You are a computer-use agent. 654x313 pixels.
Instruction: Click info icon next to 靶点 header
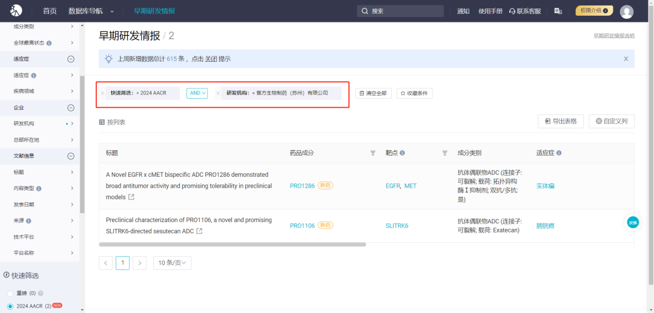[x=402, y=153]
